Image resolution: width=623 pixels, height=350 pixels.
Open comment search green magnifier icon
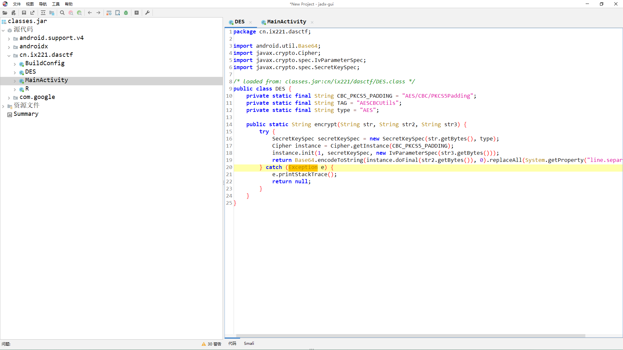[79, 13]
